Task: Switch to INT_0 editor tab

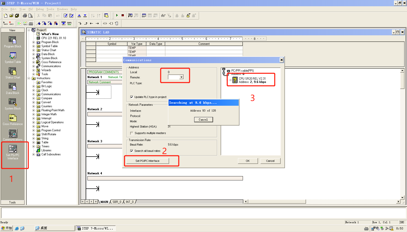Action: (x=130, y=202)
